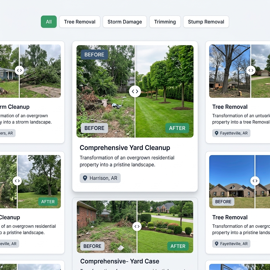The image size is (270, 270).
Task: Click the 'Transformation of an overgrown residential' line in Yard Cleanup
Action: pos(127,158)
